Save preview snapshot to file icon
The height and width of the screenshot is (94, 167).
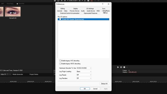point(88,1)
